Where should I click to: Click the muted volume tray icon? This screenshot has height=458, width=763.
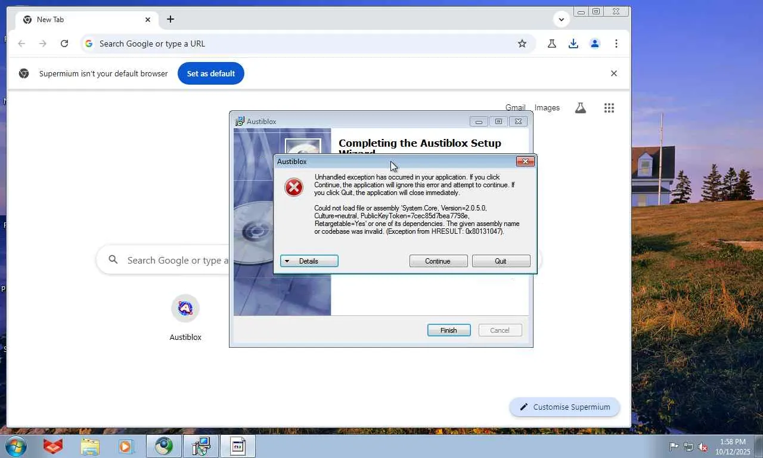tap(703, 447)
